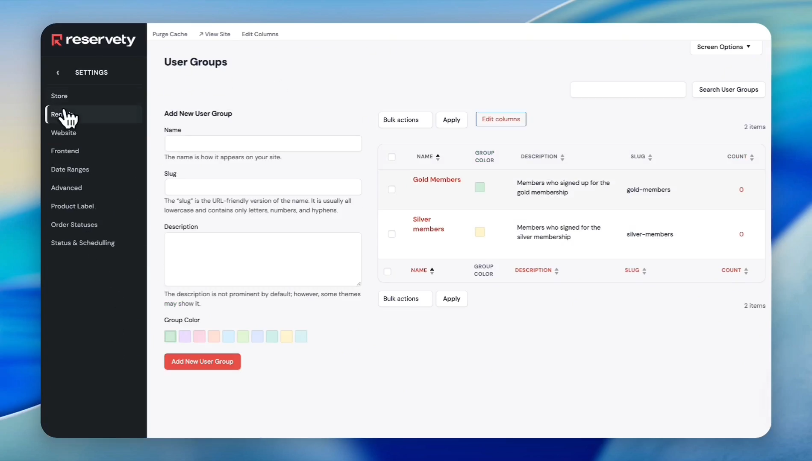Check the Silver members row checkbox
The width and height of the screenshot is (812, 461).
(391, 234)
